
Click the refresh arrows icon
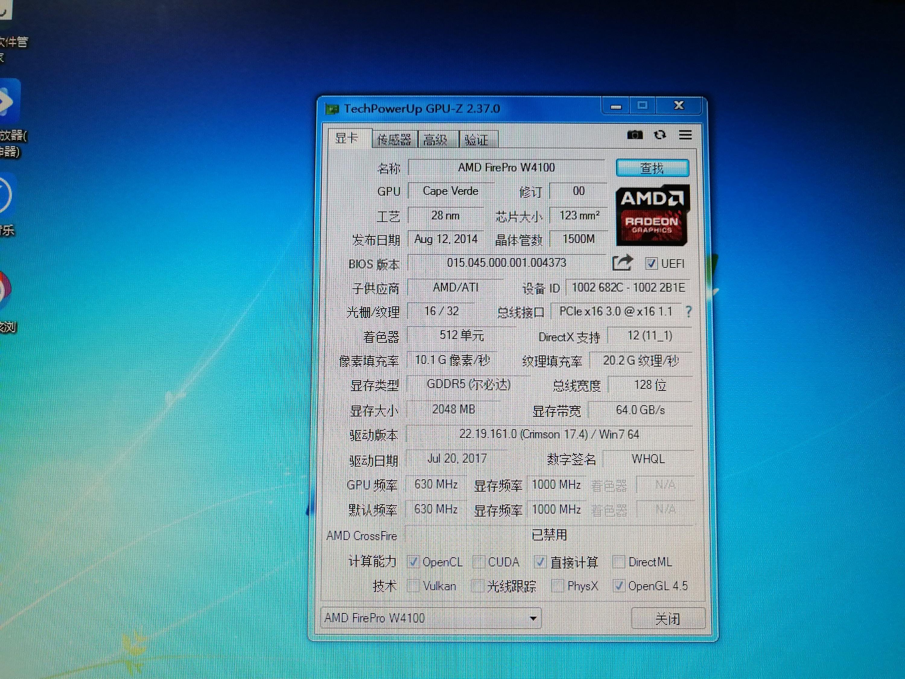click(660, 135)
